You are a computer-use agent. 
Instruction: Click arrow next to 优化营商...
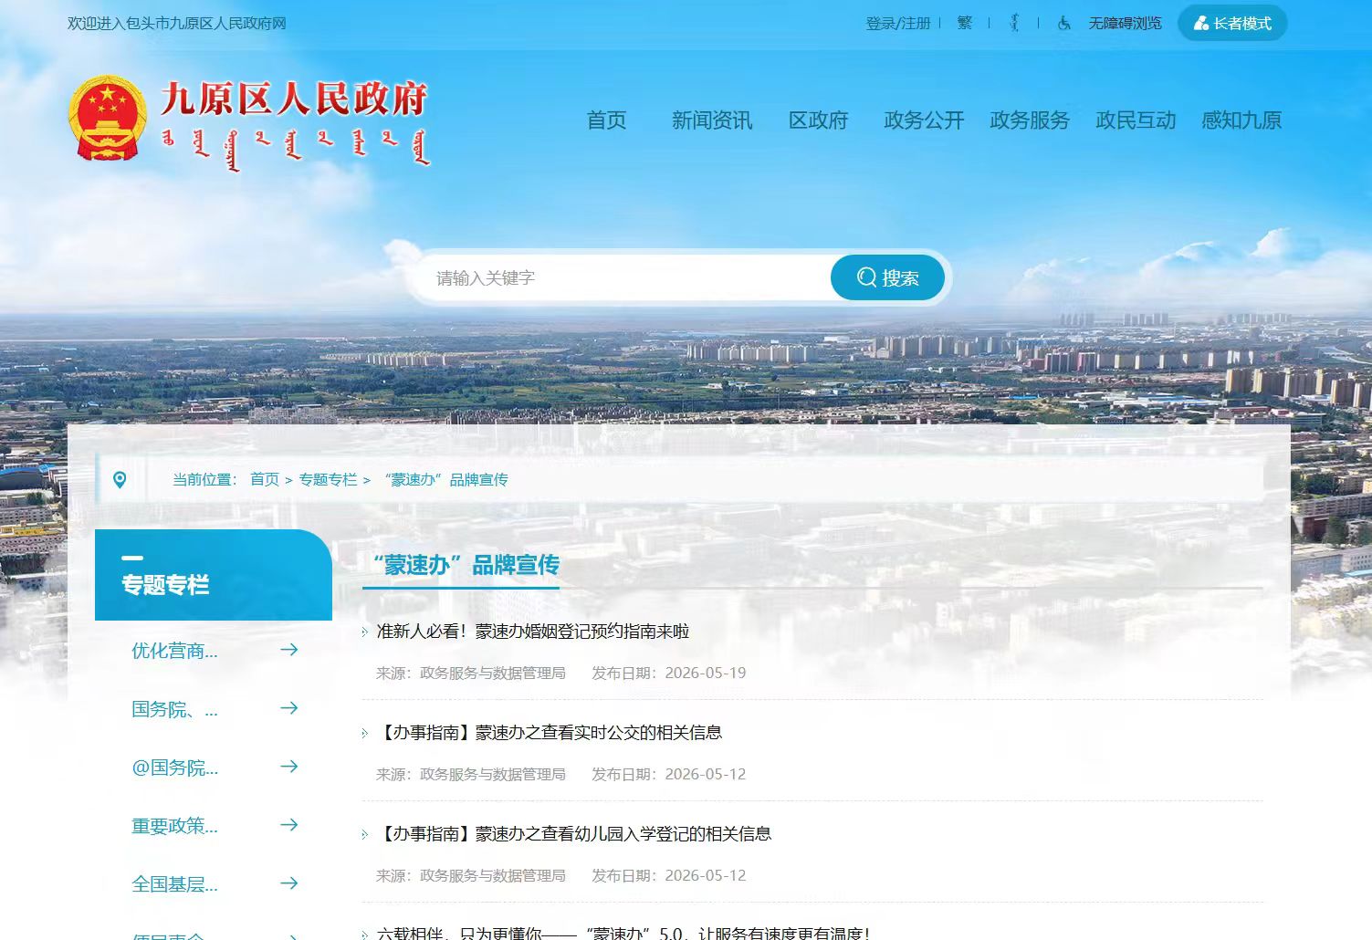pyautogui.click(x=289, y=650)
